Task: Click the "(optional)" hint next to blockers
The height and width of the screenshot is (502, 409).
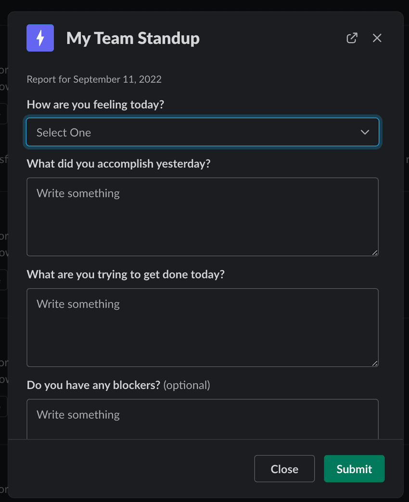Action: (x=187, y=385)
